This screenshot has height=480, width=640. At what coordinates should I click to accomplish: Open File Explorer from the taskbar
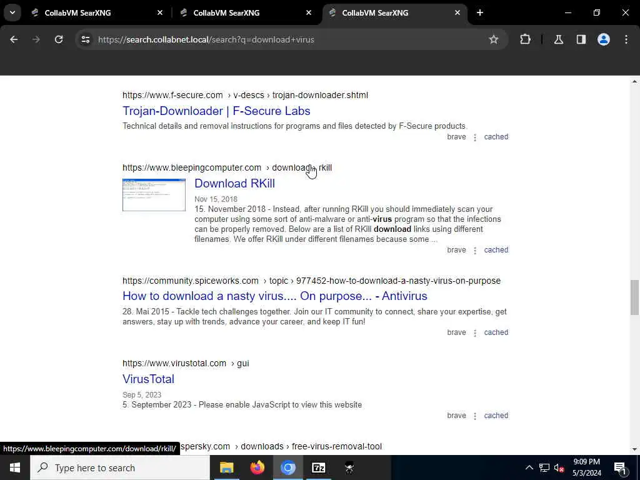[x=226, y=467]
